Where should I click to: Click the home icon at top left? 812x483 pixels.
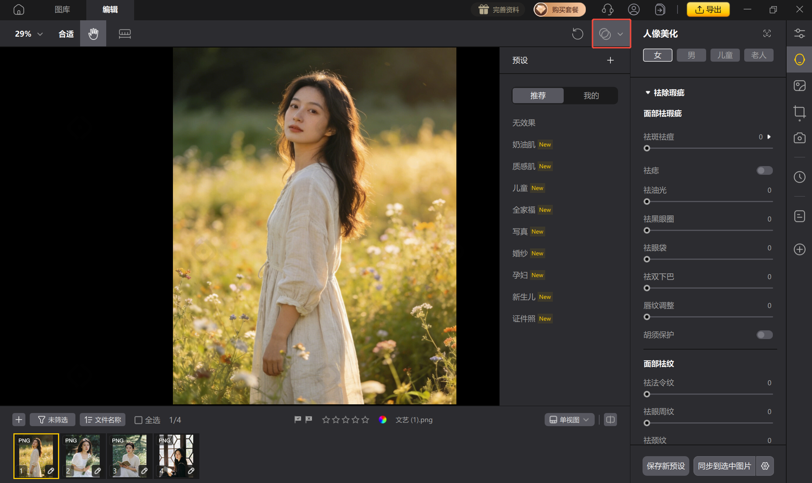[19, 9]
